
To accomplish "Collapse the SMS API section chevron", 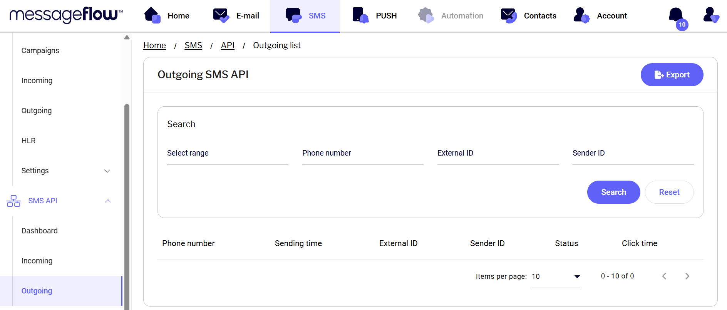I will click(108, 201).
